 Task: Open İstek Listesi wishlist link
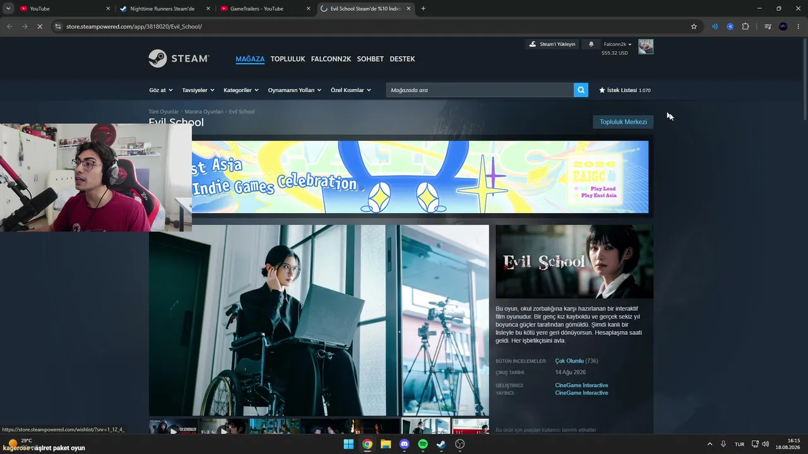(x=625, y=90)
